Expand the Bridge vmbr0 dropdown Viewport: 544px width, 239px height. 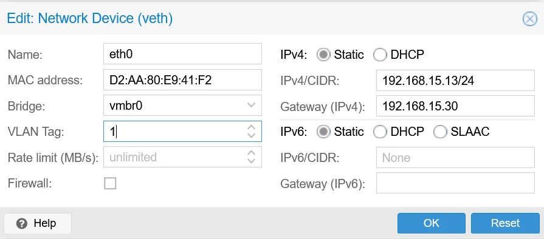pos(251,106)
